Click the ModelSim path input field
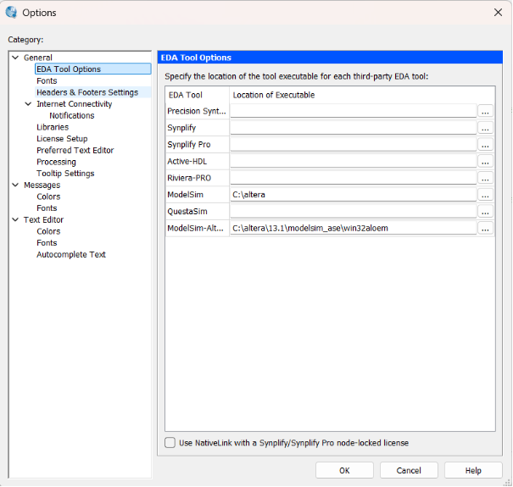The image size is (513, 487). (x=353, y=195)
